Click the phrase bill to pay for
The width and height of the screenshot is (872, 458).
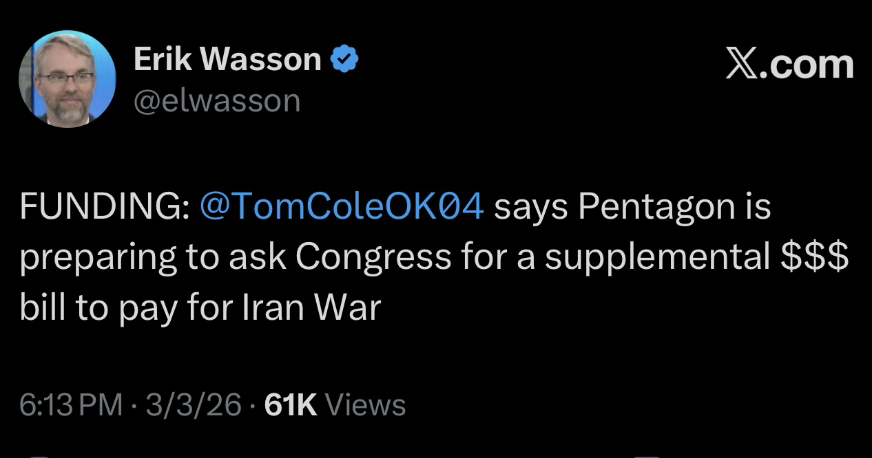(127, 307)
